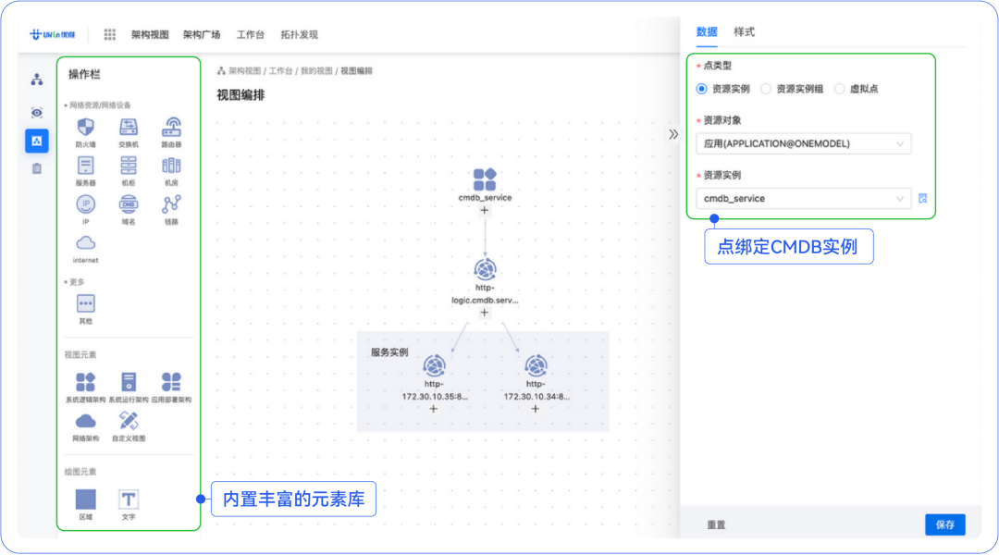
Task: Open the 工作台 top menu
Action: (251, 34)
